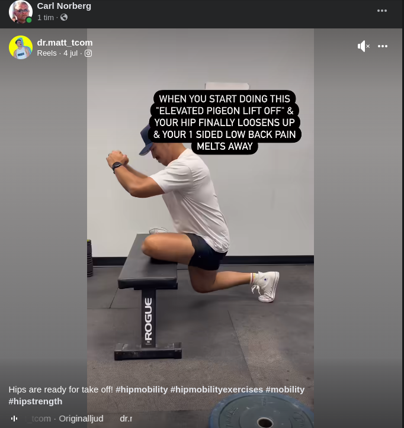This screenshot has width=404, height=428.
Task: Open the post options three-dot menu
Action: pyautogui.click(x=382, y=11)
